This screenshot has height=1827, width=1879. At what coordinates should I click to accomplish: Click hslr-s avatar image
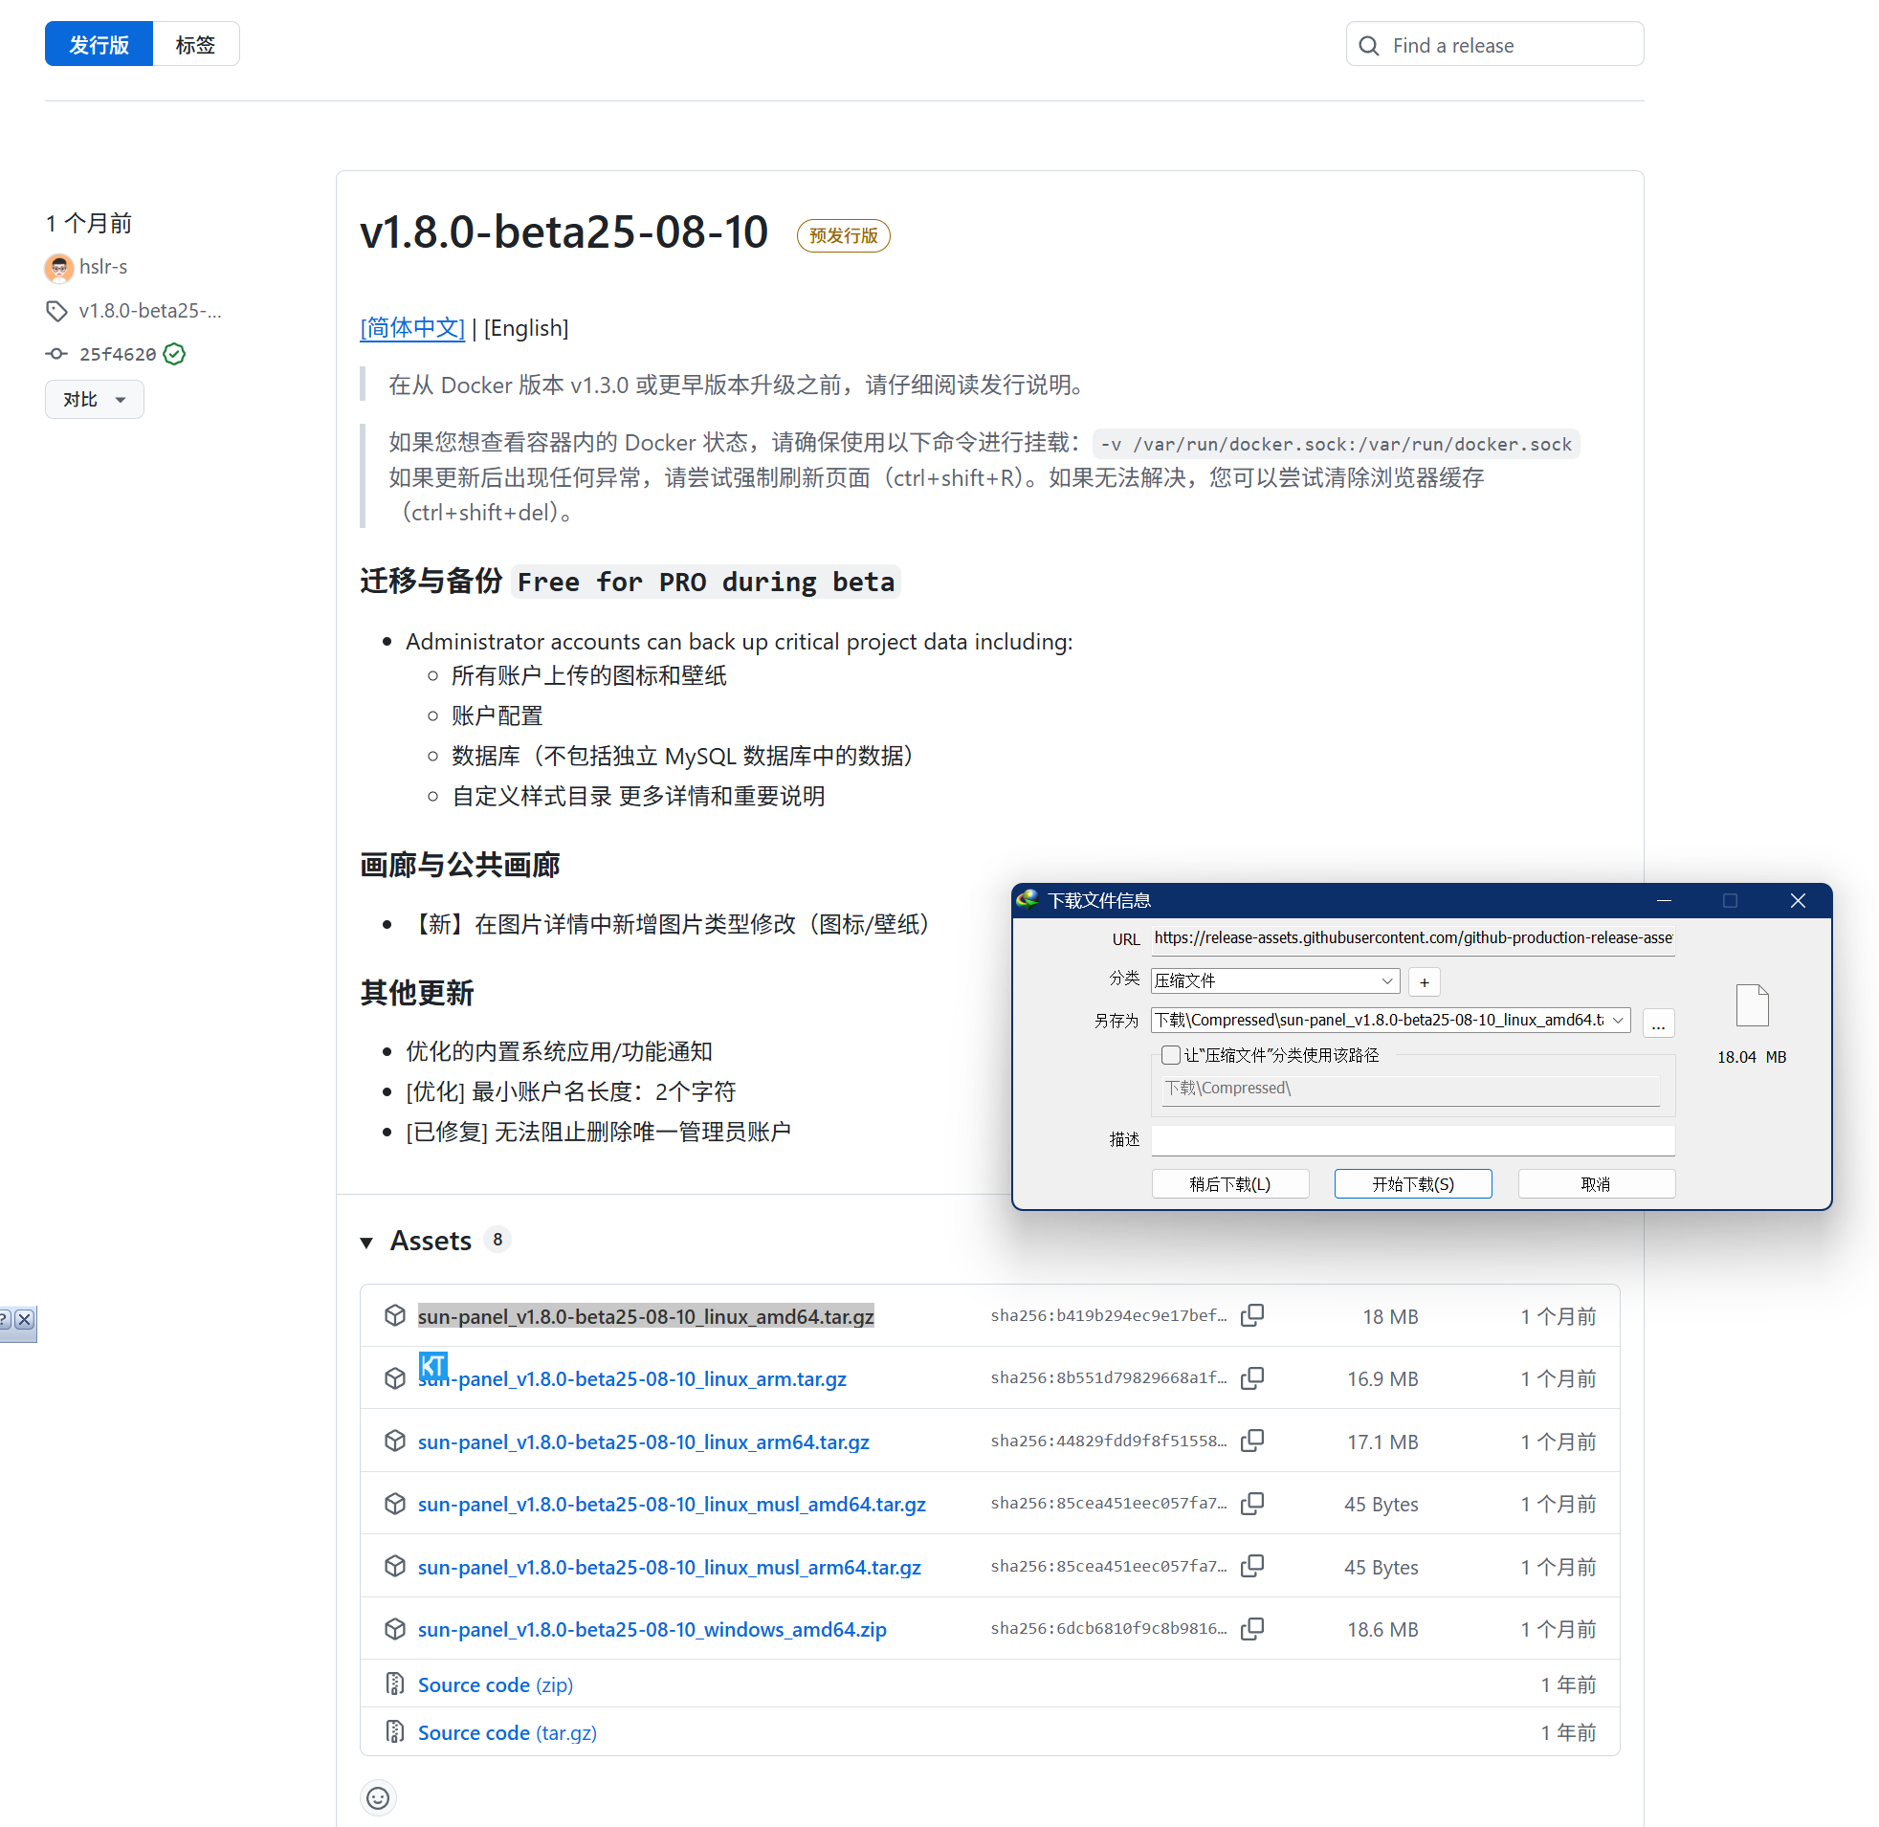(59, 268)
